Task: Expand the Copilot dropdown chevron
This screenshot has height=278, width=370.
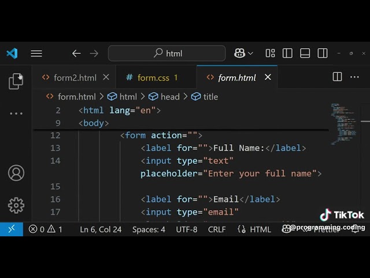Action: pos(250,53)
